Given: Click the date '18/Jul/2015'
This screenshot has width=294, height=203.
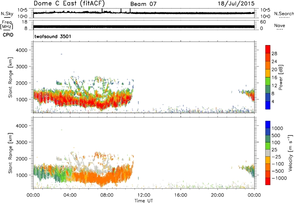Looking at the screenshot, I should click(236, 4).
